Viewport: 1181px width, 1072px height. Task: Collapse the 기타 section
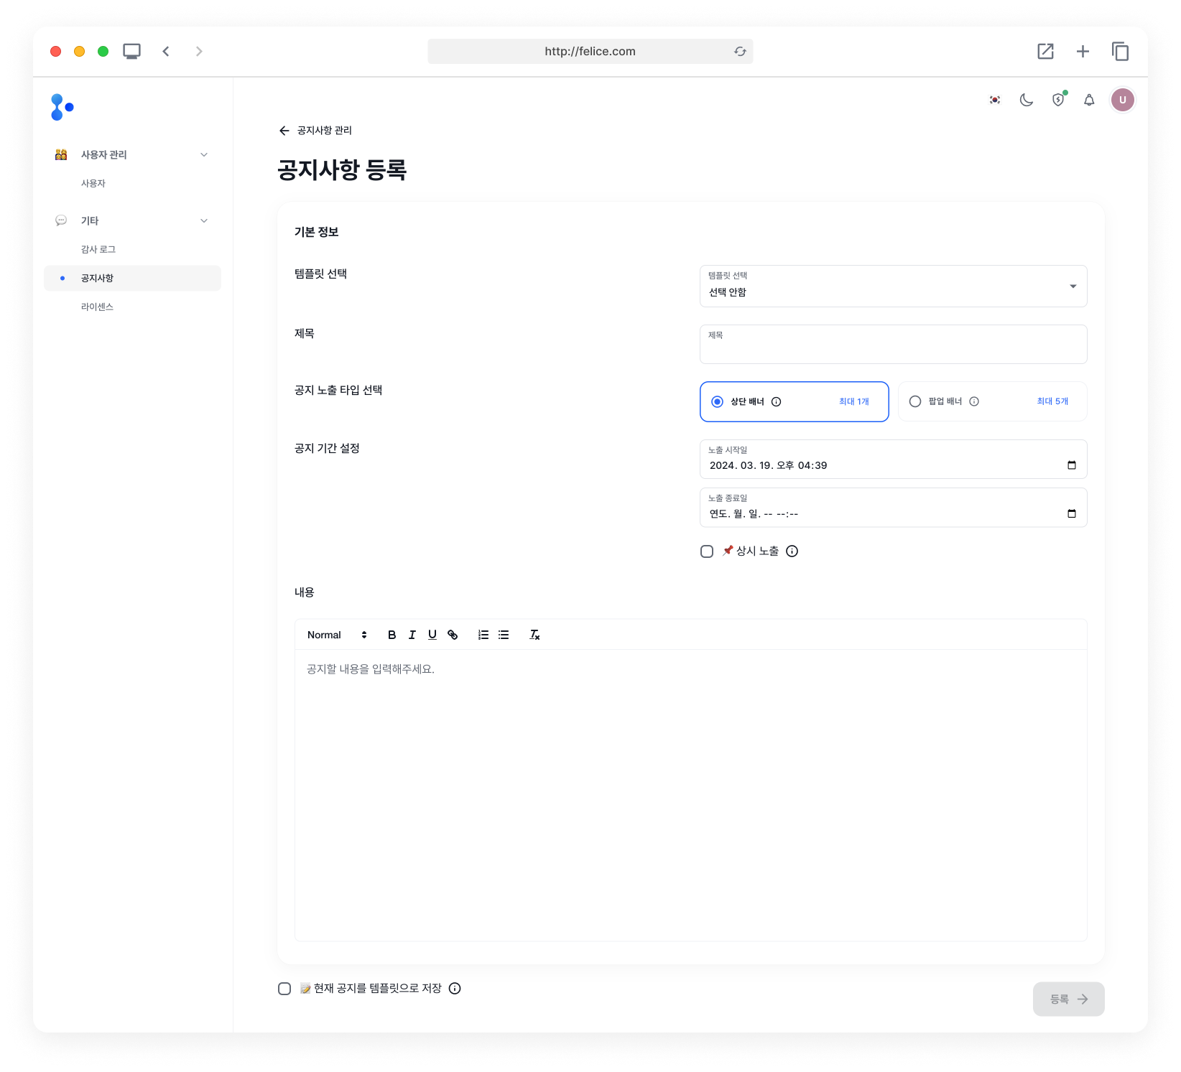[x=204, y=221]
